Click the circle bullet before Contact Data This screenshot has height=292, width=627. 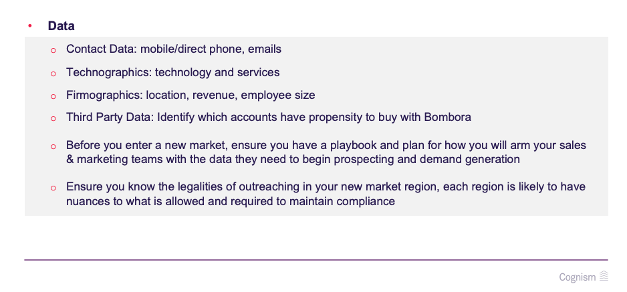[x=53, y=50]
